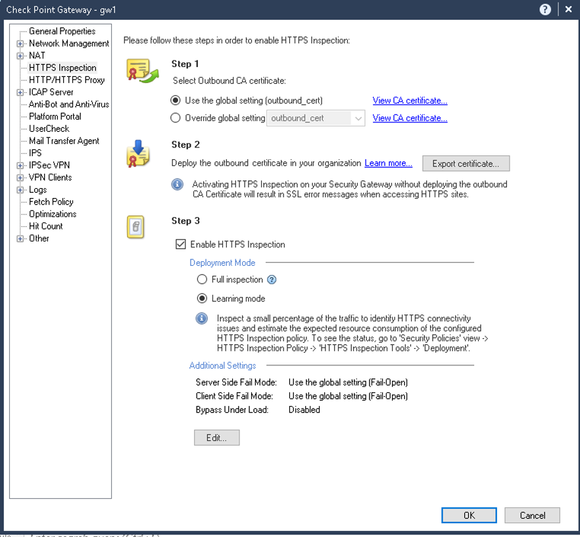Open Fetch Policy page

[x=51, y=201]
